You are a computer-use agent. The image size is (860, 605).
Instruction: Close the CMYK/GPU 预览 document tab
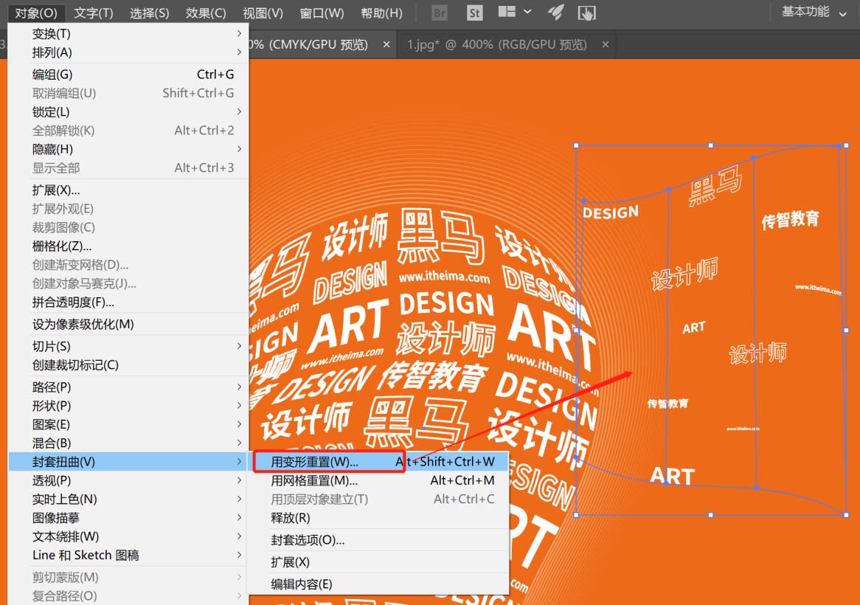click(386, 44)
